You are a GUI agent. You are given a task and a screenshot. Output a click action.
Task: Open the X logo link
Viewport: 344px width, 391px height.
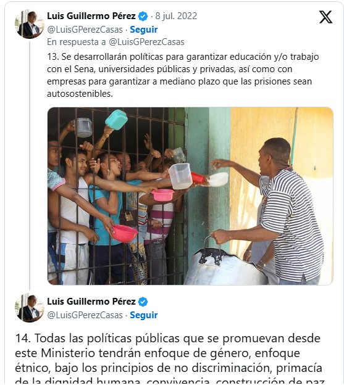point(325,17)
